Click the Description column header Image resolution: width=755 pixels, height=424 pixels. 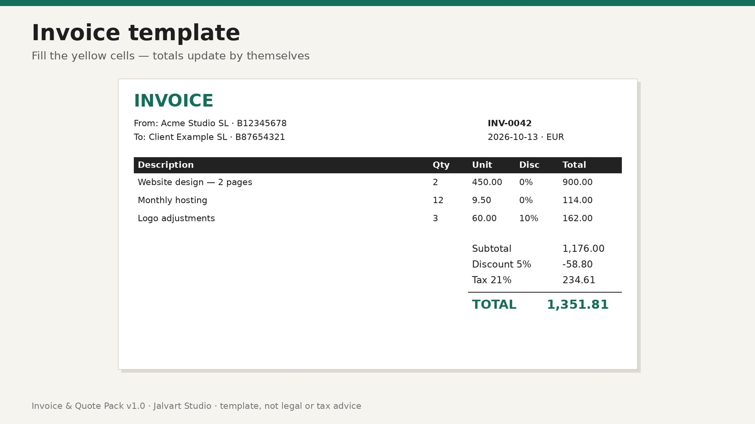pos(165,165)
